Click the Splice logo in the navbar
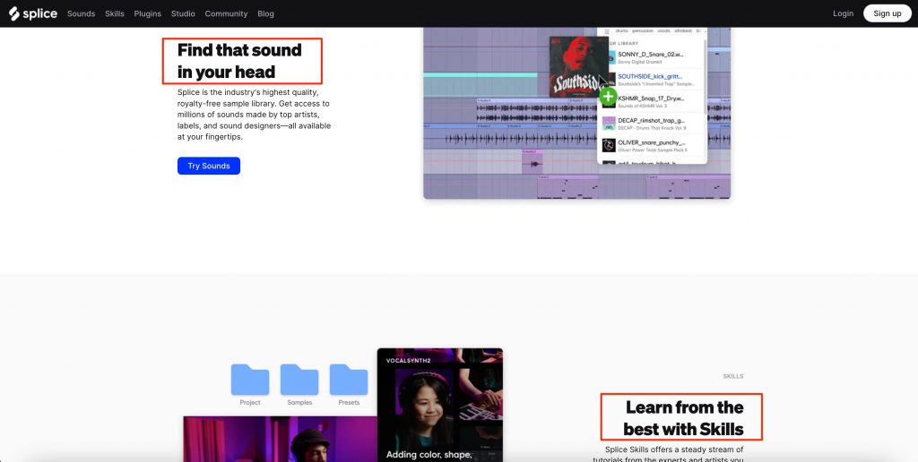 33,13
